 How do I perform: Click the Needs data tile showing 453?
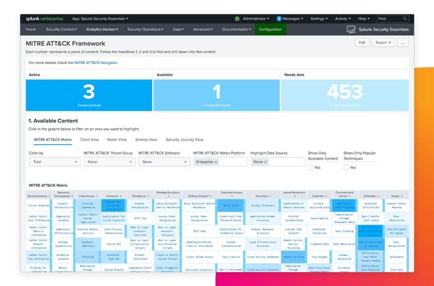[x=345, y=96]
